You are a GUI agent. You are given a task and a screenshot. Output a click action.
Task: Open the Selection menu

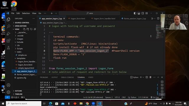click(26, 13)
